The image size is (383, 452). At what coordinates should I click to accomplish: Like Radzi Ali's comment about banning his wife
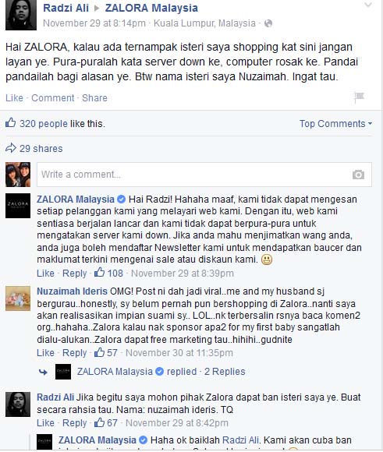[45, 423]
